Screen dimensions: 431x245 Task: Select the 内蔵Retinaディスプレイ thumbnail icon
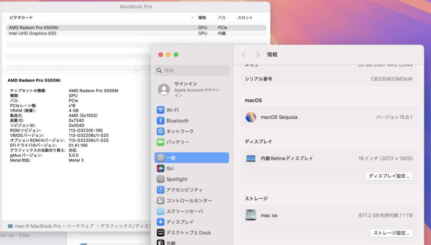(x=251, y=158)
